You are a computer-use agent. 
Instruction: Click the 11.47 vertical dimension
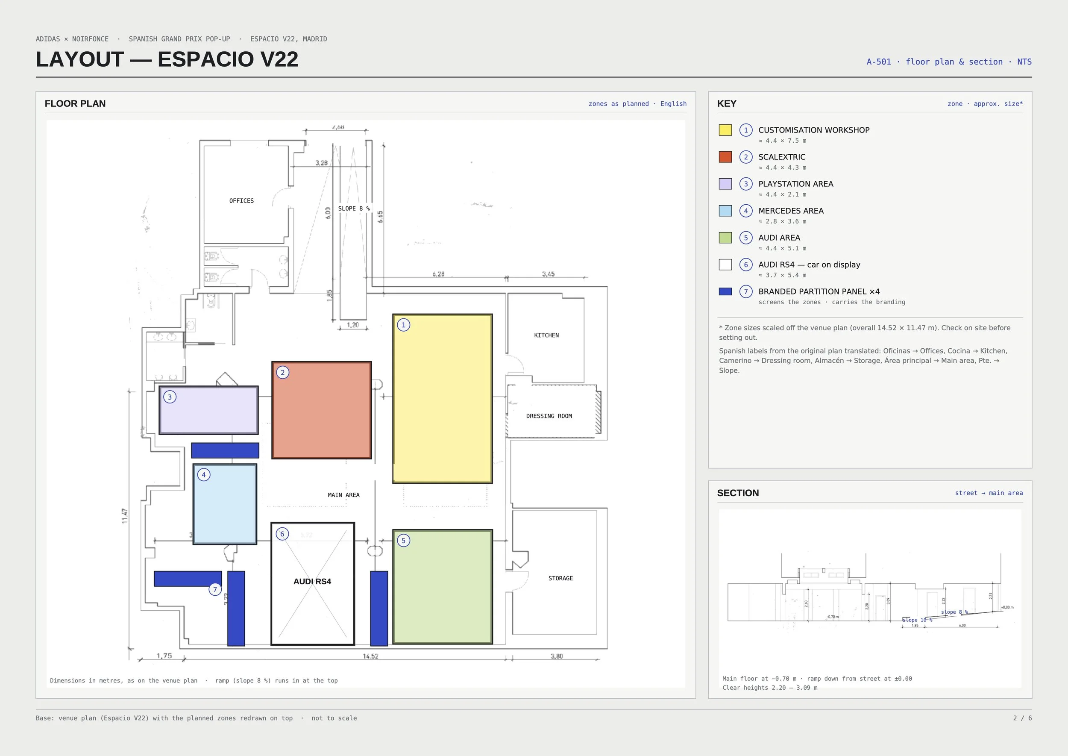(125, 516)
